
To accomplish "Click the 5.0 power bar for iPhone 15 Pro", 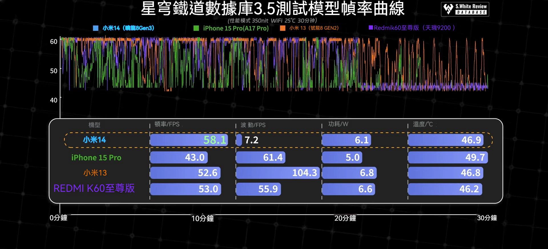I will point(342,157).
